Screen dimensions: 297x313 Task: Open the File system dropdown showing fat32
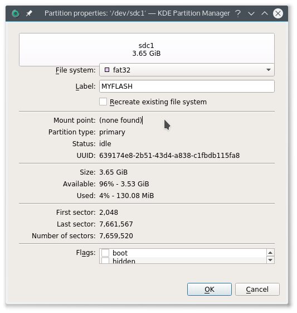click(187, 70)
